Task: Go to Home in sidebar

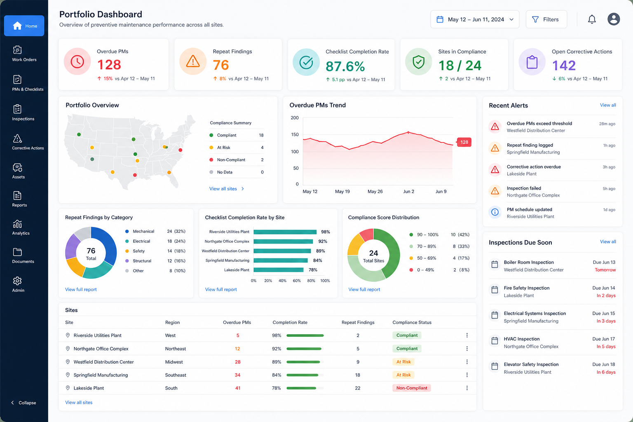Action: (x=24, y=26)
